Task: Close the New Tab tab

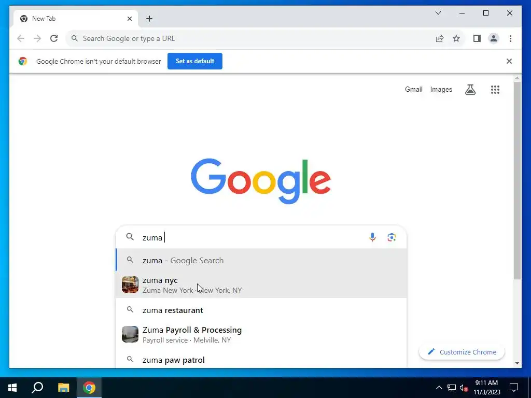Action: 129,19
